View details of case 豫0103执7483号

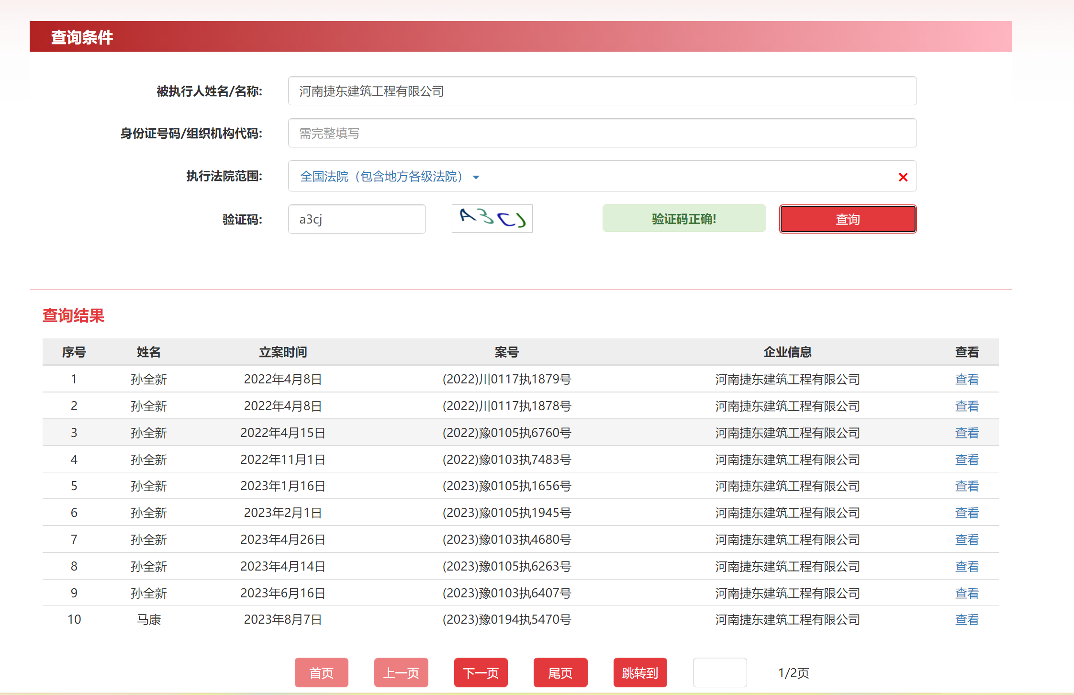967,460
